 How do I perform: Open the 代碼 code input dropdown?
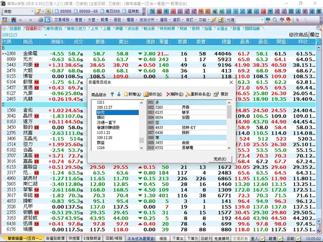(262, 20)
